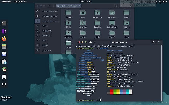Open the Musik folder
This screenshot has height=105, width=169.
tap(68, 24)
